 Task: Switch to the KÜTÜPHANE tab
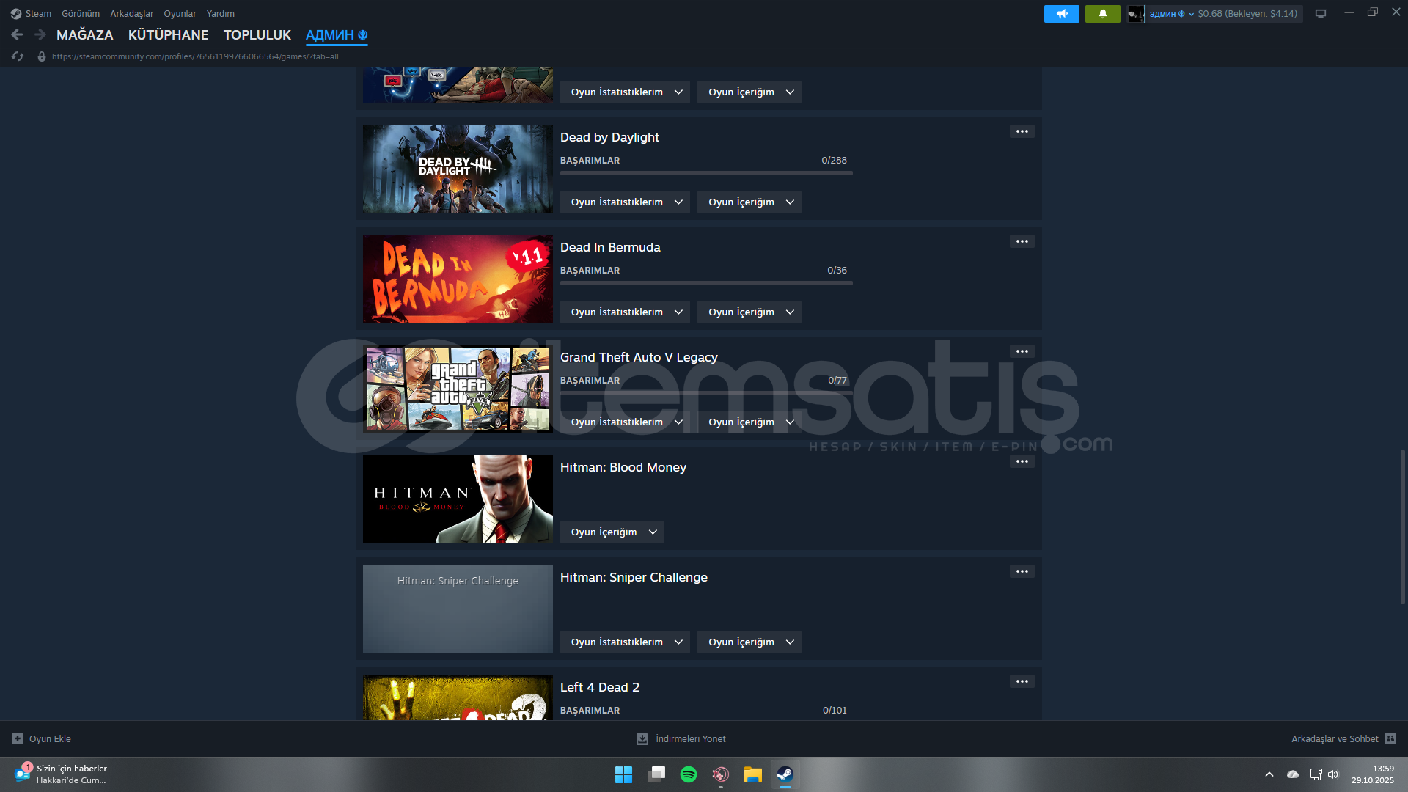click(168, 34)
